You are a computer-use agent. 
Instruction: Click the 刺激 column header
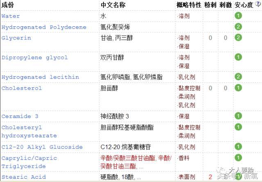(x=226, y=5)
